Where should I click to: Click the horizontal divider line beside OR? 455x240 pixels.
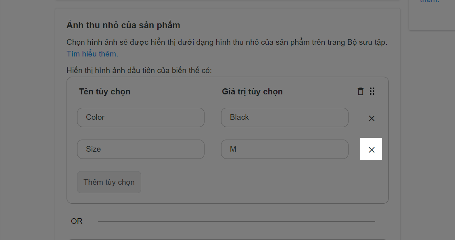(x=236, y=221)
